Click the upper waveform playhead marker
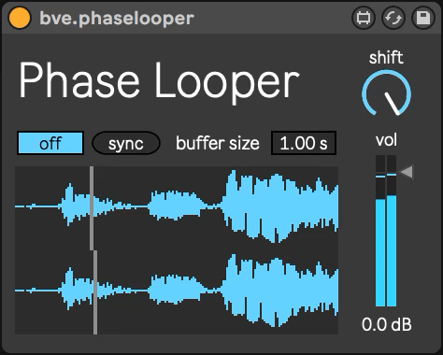 pos(92,208)
